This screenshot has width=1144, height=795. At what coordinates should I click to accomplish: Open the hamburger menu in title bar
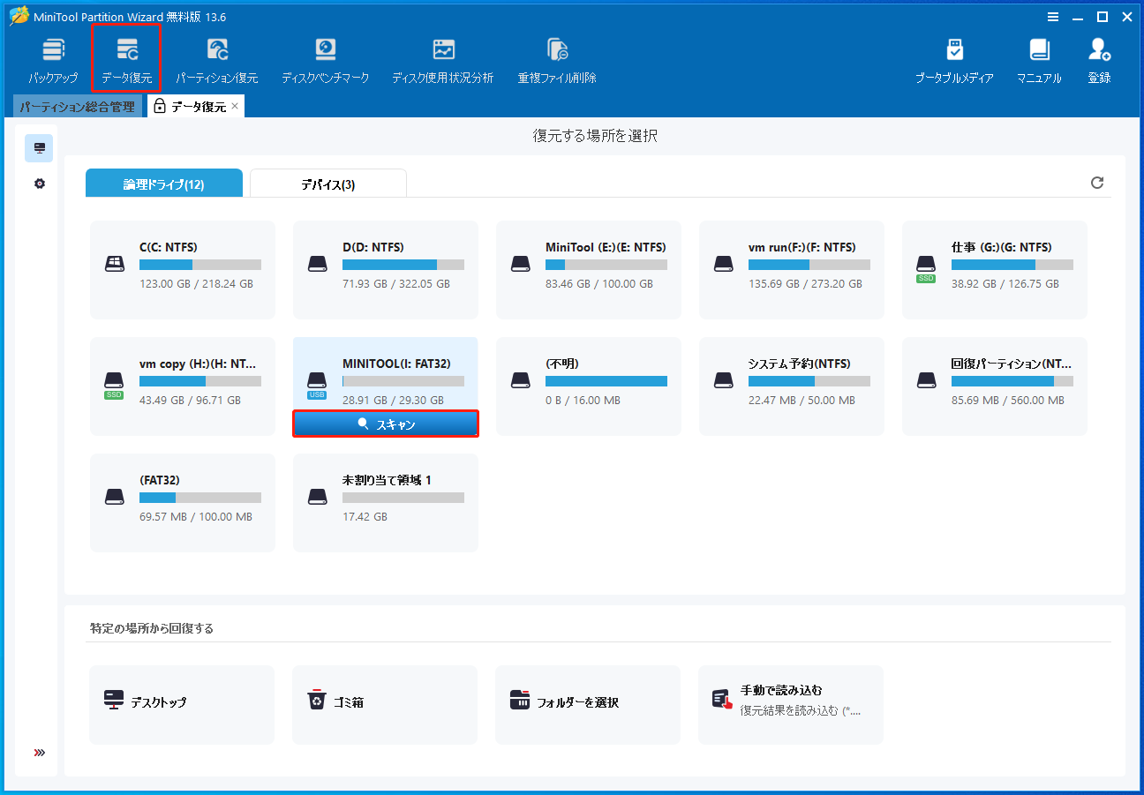click(x=1053, y=17)
